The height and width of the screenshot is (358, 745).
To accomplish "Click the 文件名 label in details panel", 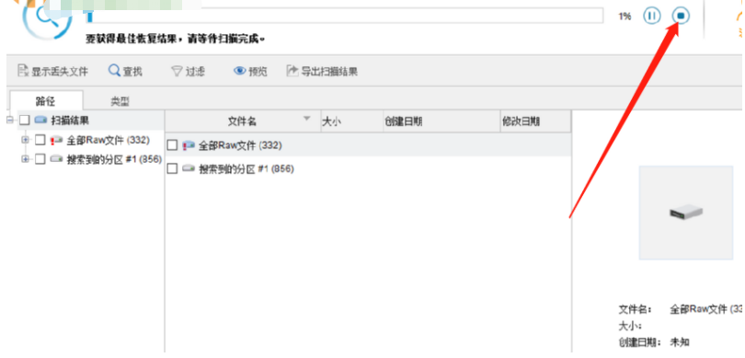I will [636, 309].
